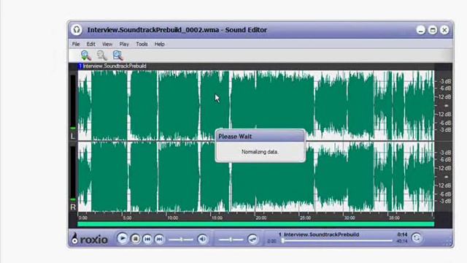This screenshot has width=467, height=263.
Task: Open the Play menu
Action: 124,44
